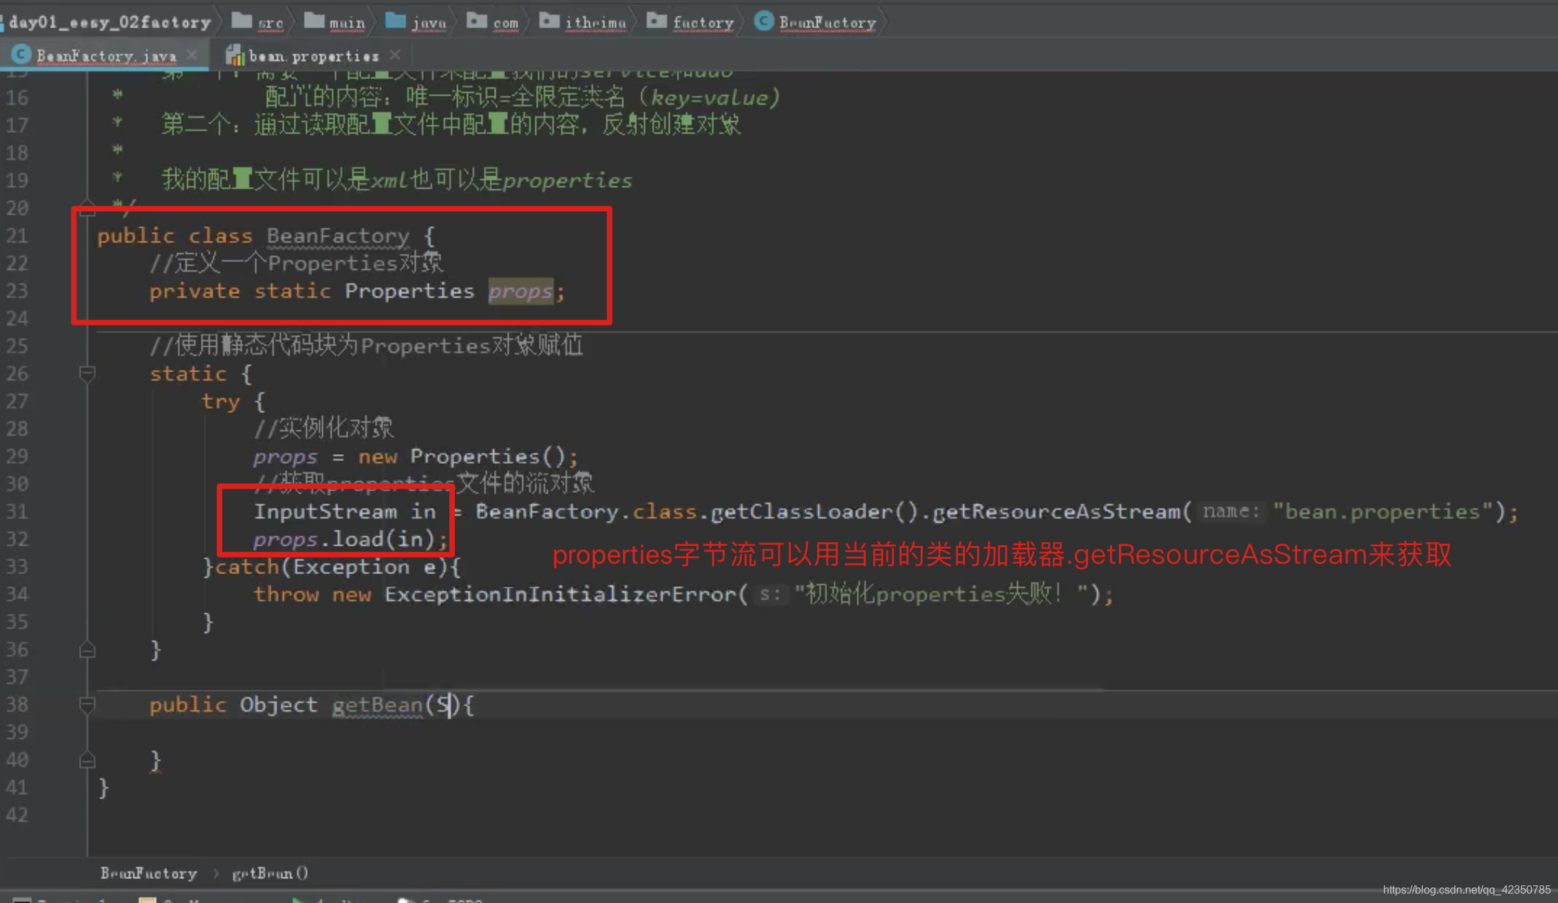Click the name: parameter hint on line 31
Image resolution: width=1558 pixels, height=903 pixels.
(x=1231, y=511)
